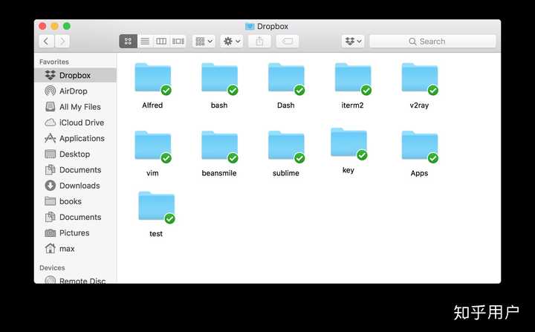Click the v2ray folder name label
The image size is (535, 332).
419,105
